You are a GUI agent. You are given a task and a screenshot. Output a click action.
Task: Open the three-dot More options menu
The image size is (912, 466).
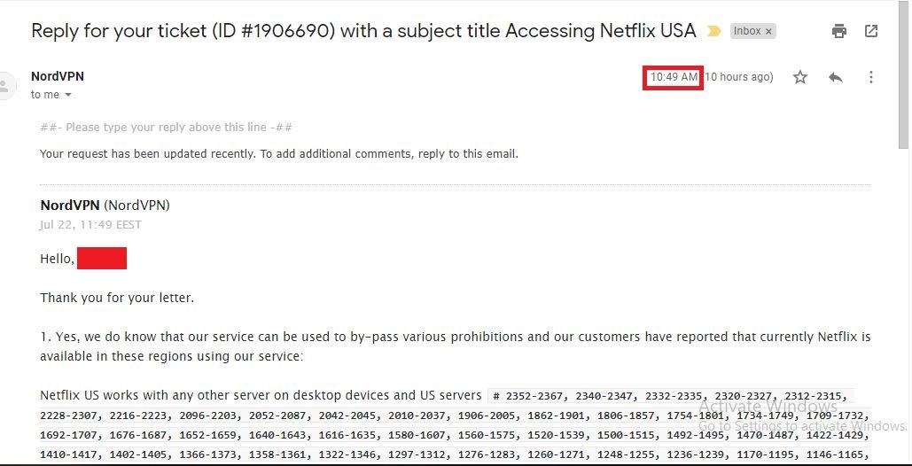pyautogui.click(x=870, y=77)
